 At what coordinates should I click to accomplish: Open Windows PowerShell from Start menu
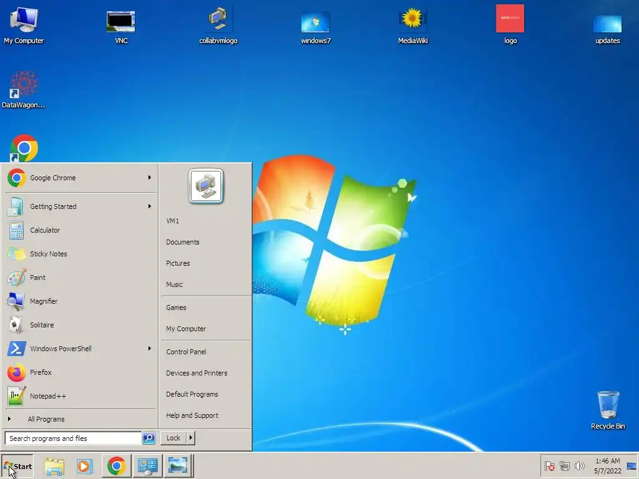(x=80, y=349)
